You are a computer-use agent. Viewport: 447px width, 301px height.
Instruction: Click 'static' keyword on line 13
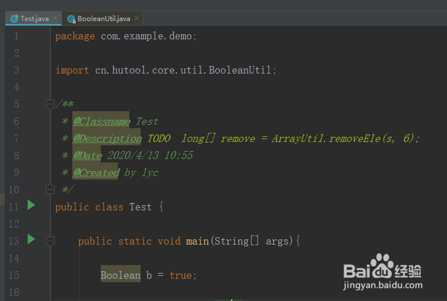[x=134, y=241]
